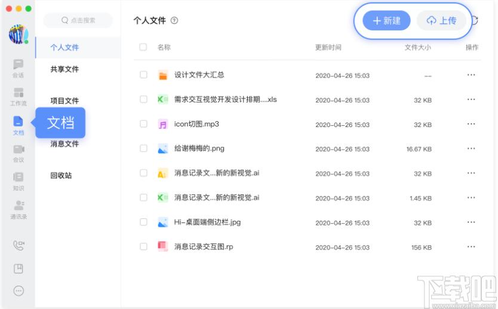Click the orange folder icon of 设计文件大汇总
Viewport: 498px width, 309px height.
[x=162, y=75]
